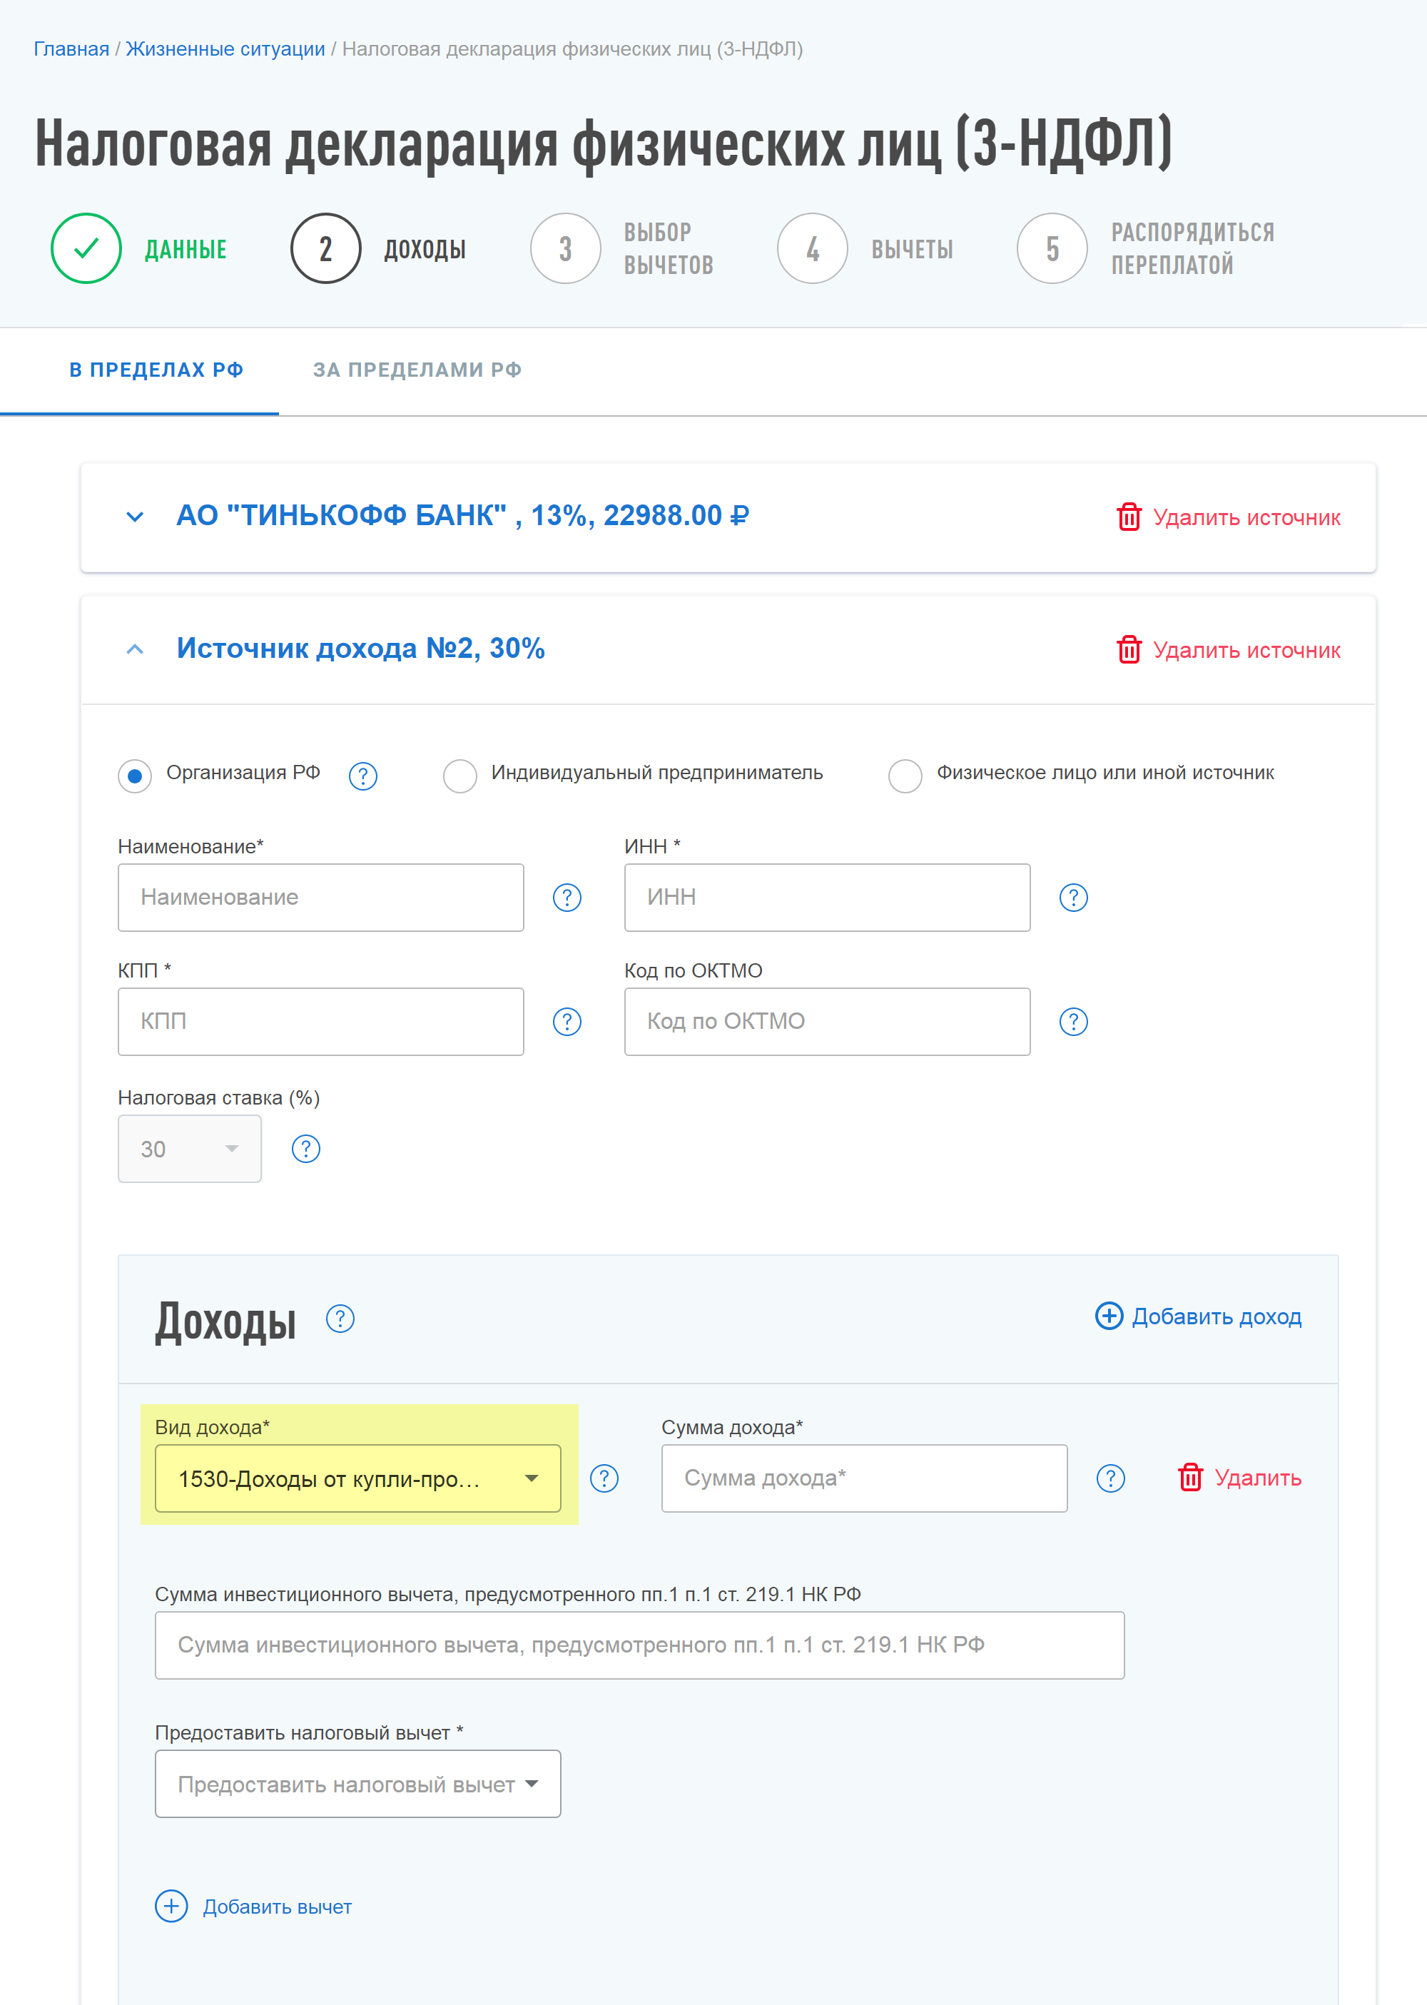Click ДАННЫЕ step label

tap(186, 250)
